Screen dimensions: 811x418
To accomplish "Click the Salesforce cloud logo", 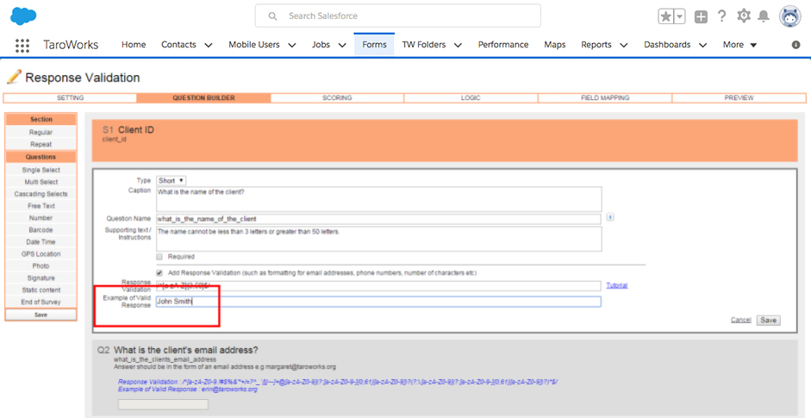I will 23,16.
